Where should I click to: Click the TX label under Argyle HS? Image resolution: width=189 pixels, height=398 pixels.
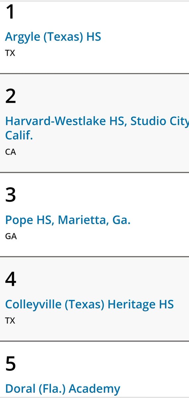click(x=10, y=53)
